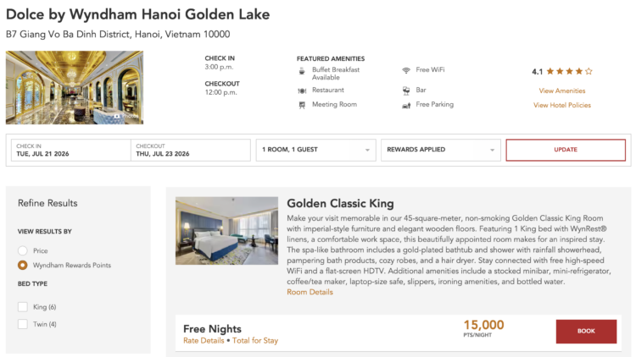Viewport: 636px width, 357px height.
Task: Open the View Amenities link
Action: 562,91
